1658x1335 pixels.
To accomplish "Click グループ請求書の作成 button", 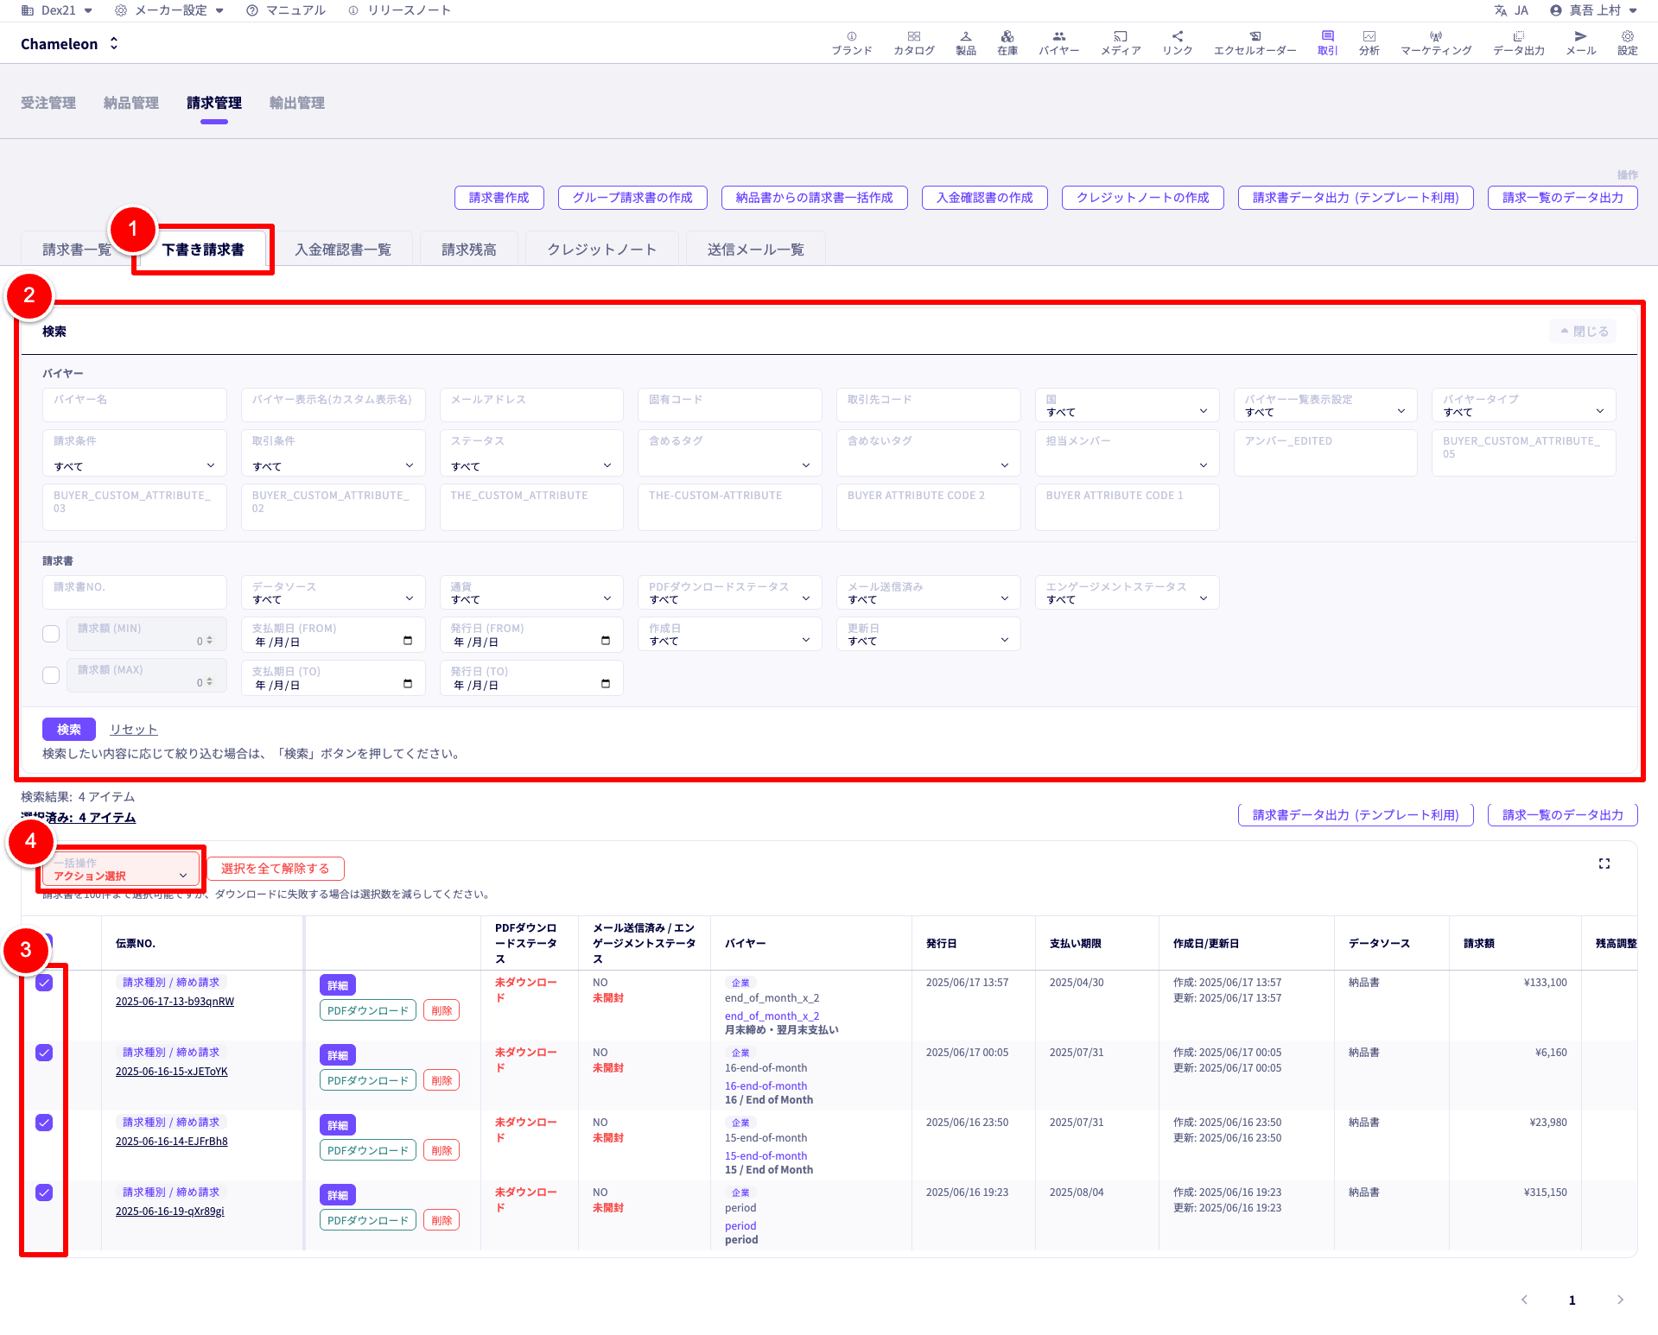I will (x=632, y=198).
